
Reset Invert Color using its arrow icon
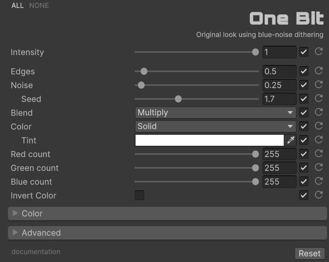(x=319, y=195)
